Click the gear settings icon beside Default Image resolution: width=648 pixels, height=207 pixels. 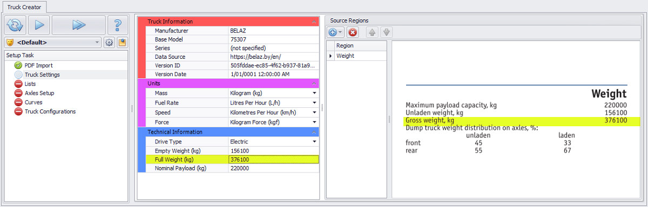109,42
